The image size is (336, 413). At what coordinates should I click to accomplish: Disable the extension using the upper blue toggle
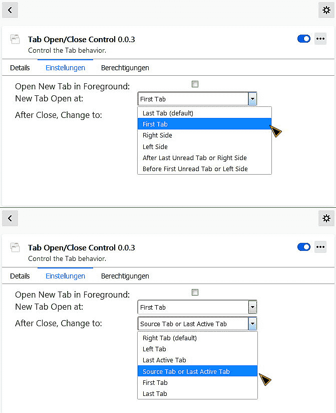(x=304, y=39)
